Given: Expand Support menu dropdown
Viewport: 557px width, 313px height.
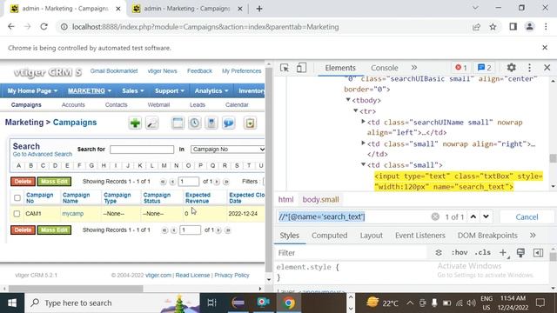Looking at the screenshot, I should [x=170, y=90].
